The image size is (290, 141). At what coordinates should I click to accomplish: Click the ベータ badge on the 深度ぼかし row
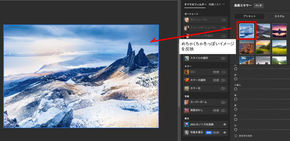point(216,110)
